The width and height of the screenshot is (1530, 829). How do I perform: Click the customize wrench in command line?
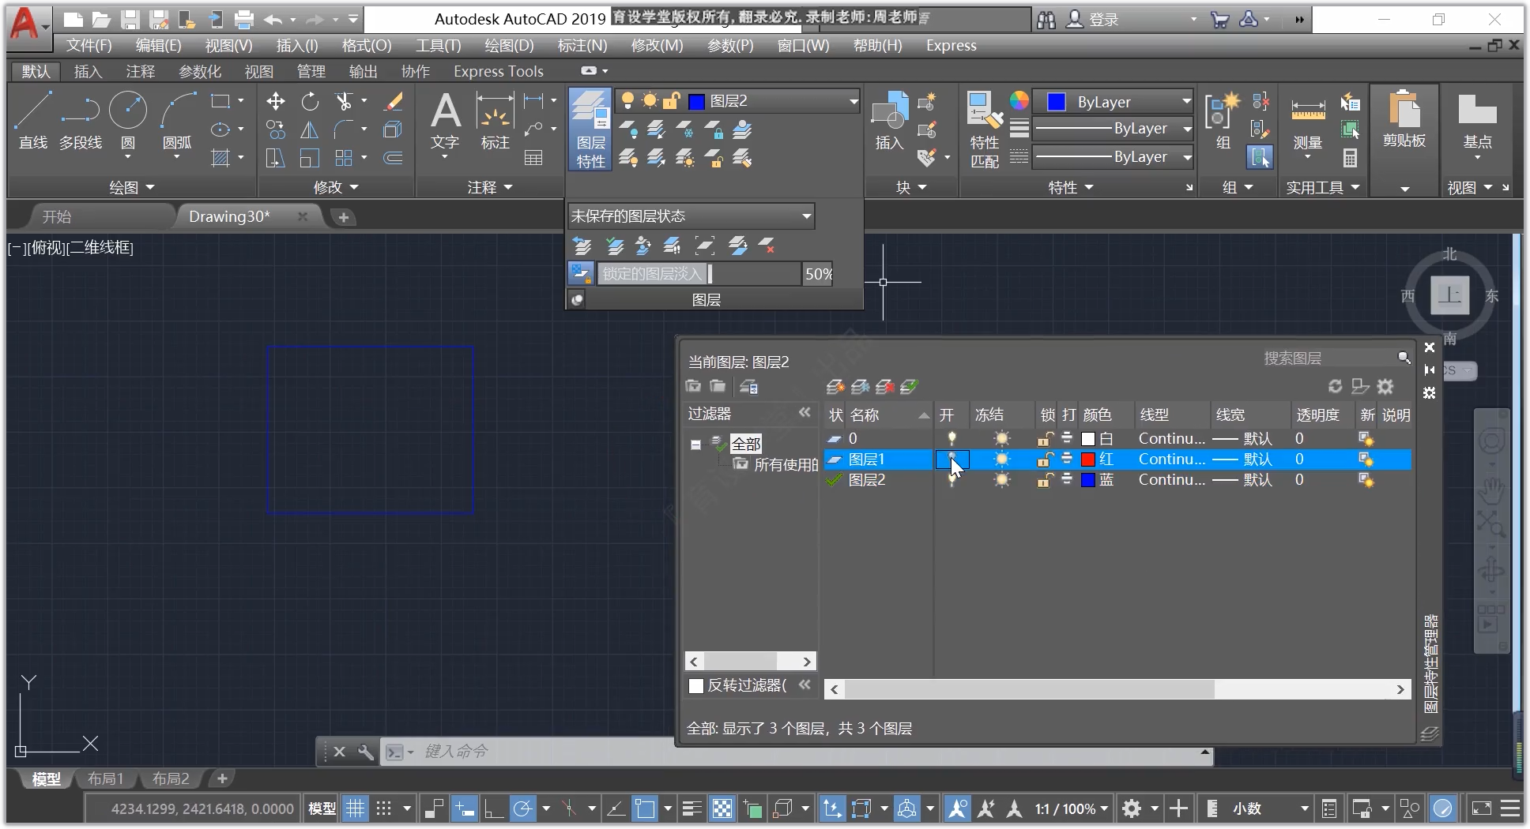(365, 752)
